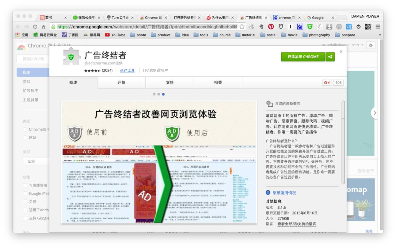Click the share button beside 已添加至 CHROME

330,57
